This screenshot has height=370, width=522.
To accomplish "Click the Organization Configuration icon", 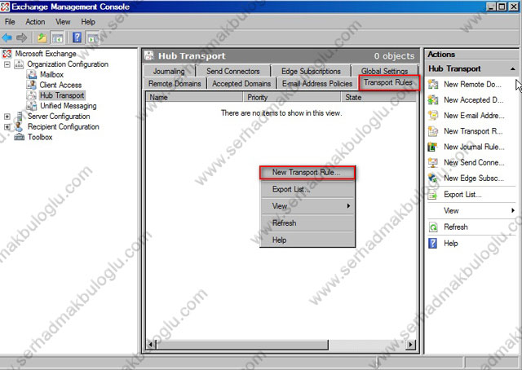I will 19,64.
